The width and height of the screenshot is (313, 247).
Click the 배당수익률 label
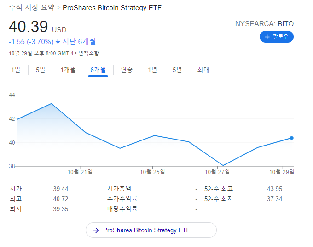(122, 209)
